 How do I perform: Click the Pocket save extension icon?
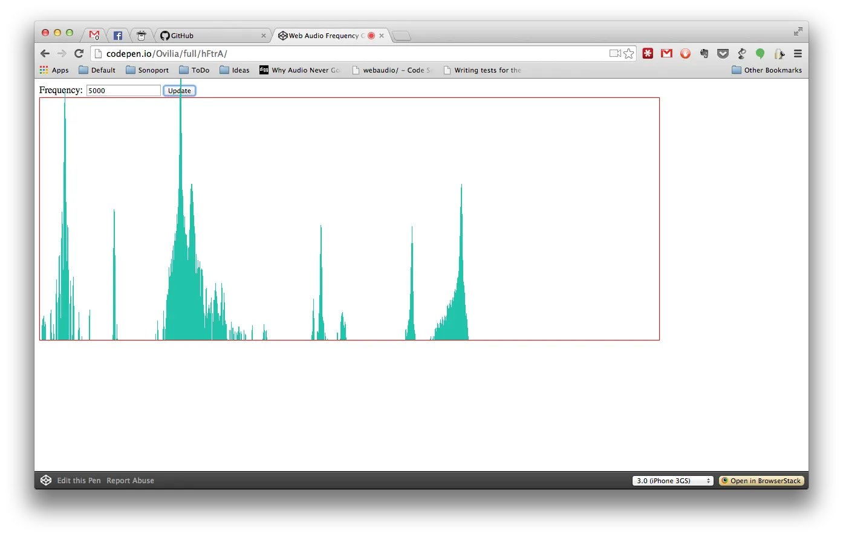(723, 53)
